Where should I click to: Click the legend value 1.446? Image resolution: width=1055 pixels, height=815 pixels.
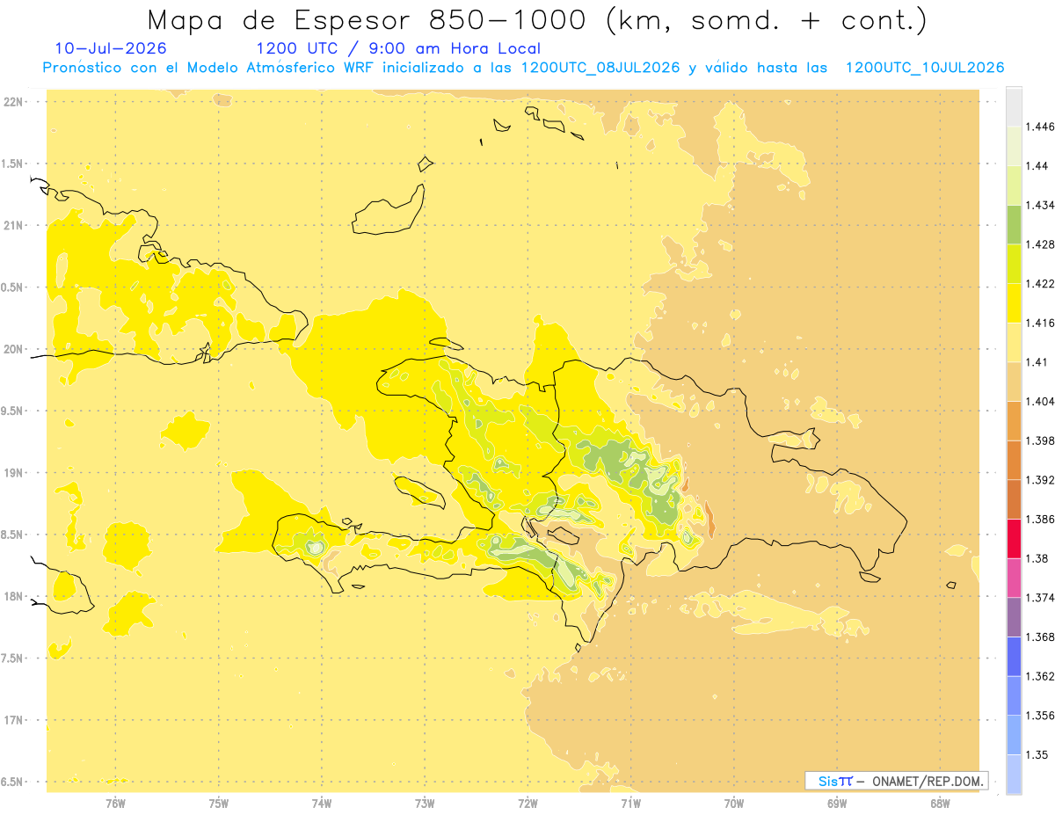[1040, 127]
